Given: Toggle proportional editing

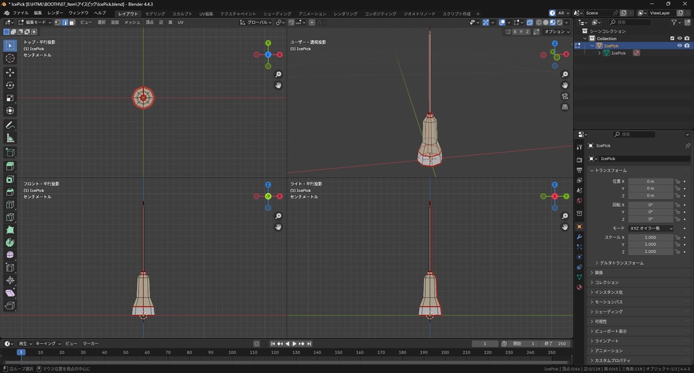Looking at the screenshot, I should tap(312, 22).
